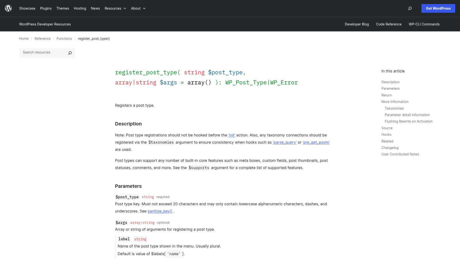460x259 pixels.
Task: Jump to Changelog in article contents
Action: [x=390, y=148]
